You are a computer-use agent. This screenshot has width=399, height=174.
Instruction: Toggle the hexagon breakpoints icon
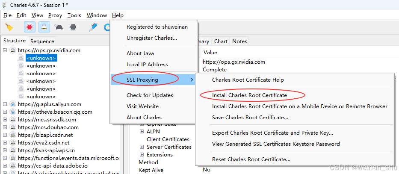coord(73,27)
